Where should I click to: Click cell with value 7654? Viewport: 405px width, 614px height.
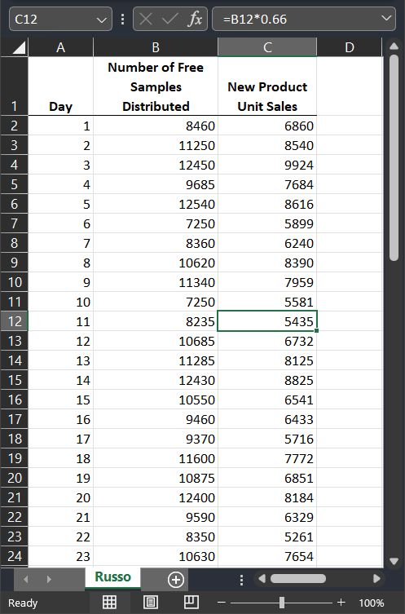click(x=267, y=556)
